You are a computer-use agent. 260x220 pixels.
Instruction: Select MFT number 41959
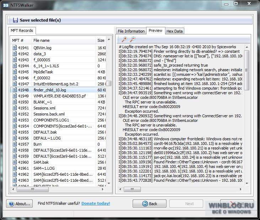23,156
